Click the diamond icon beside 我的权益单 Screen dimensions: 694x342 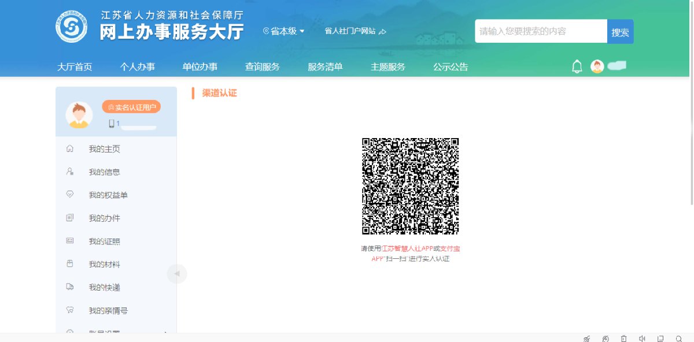click(70, 195)
